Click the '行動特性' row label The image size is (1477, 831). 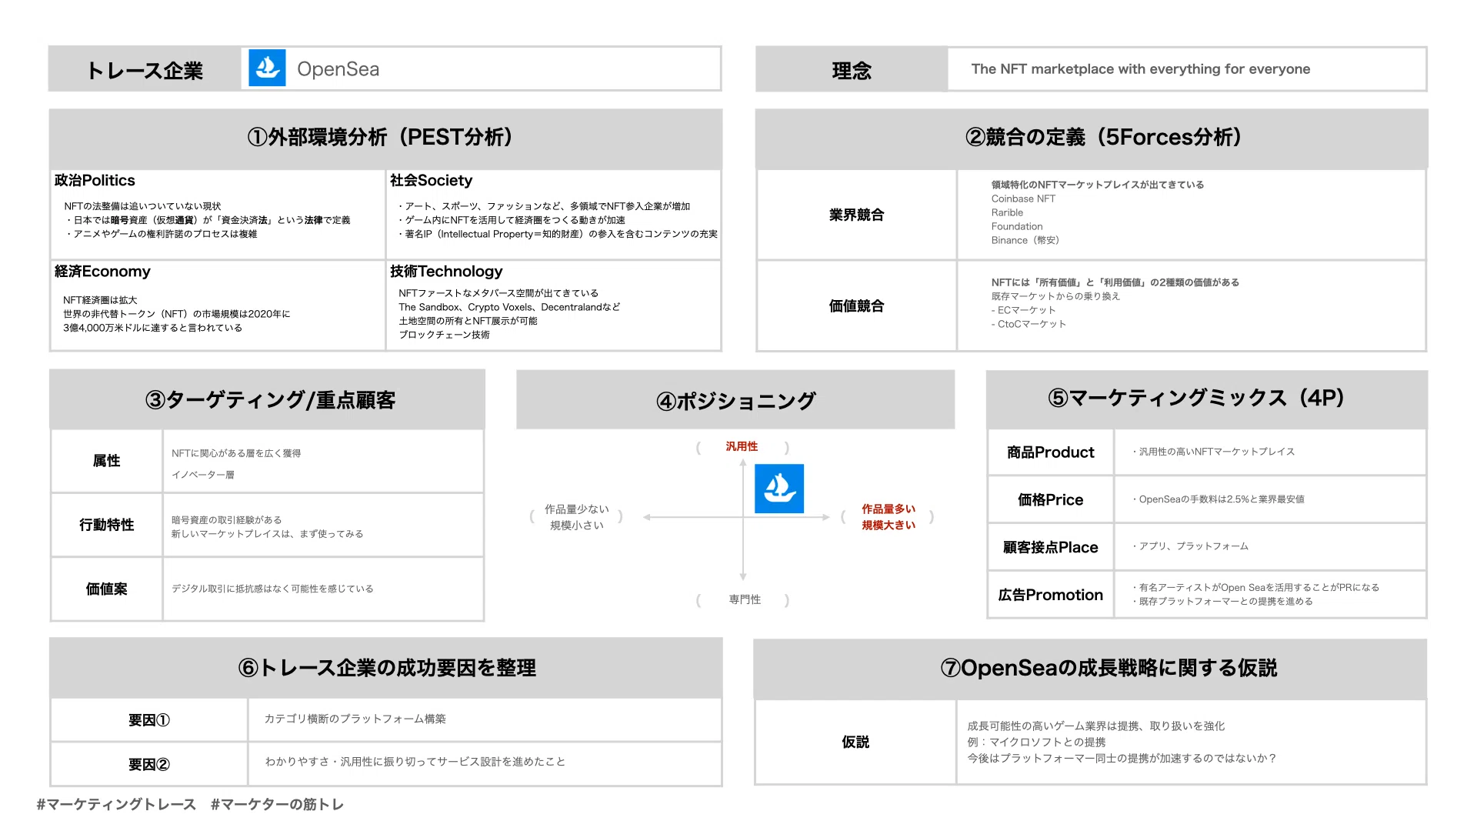[x=107, y=525]
